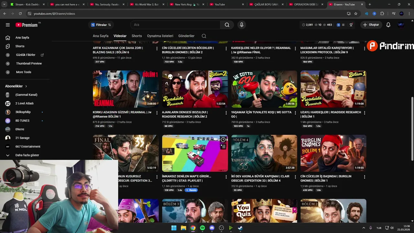Click in the Ara search field
The height and width of the screenshot is (233, 414).
point(175,25)
